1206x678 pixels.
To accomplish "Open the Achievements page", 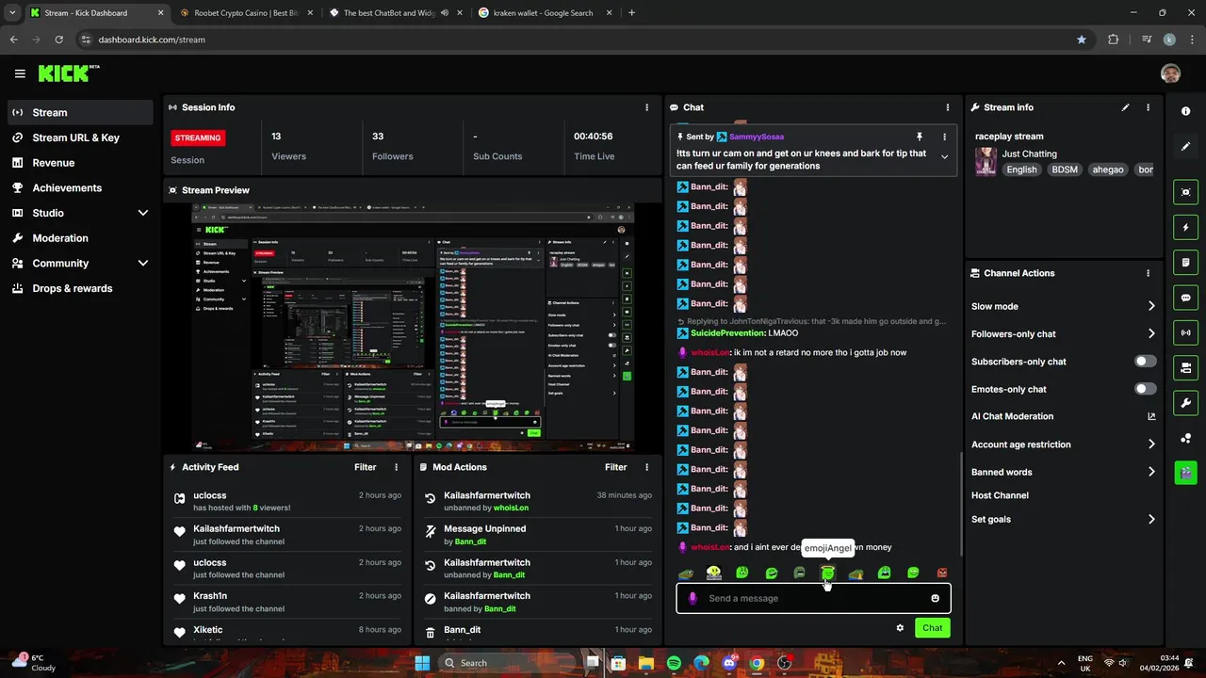I will click(80, 187).
